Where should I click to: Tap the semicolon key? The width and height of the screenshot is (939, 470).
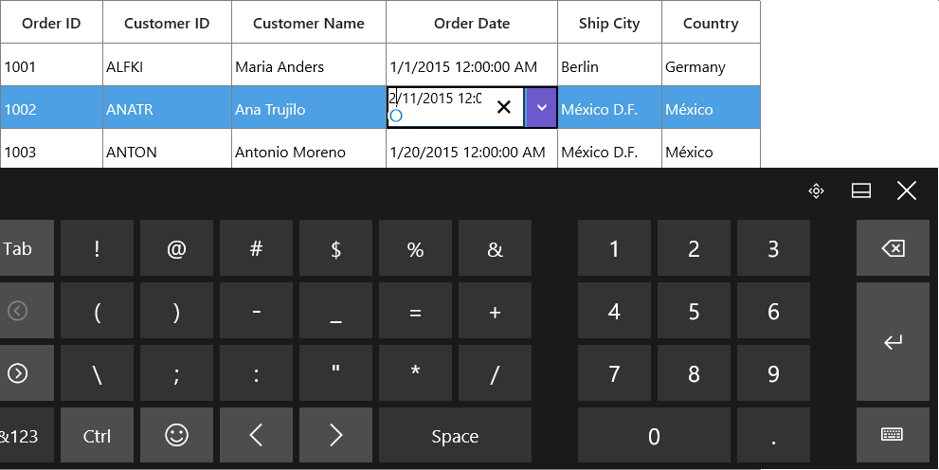point(176,373)
